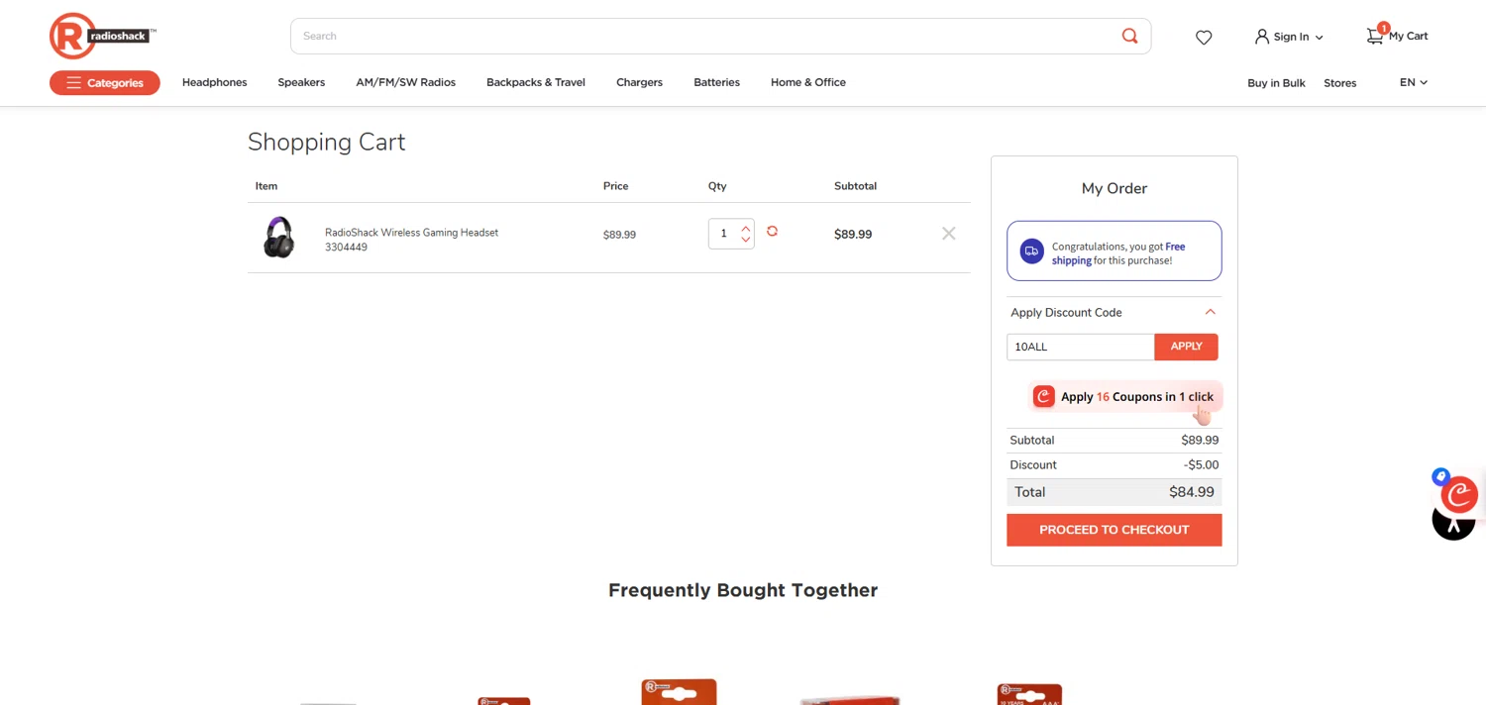Click the My Order heading
The image size is (1486, 705).
(1114, 188)
